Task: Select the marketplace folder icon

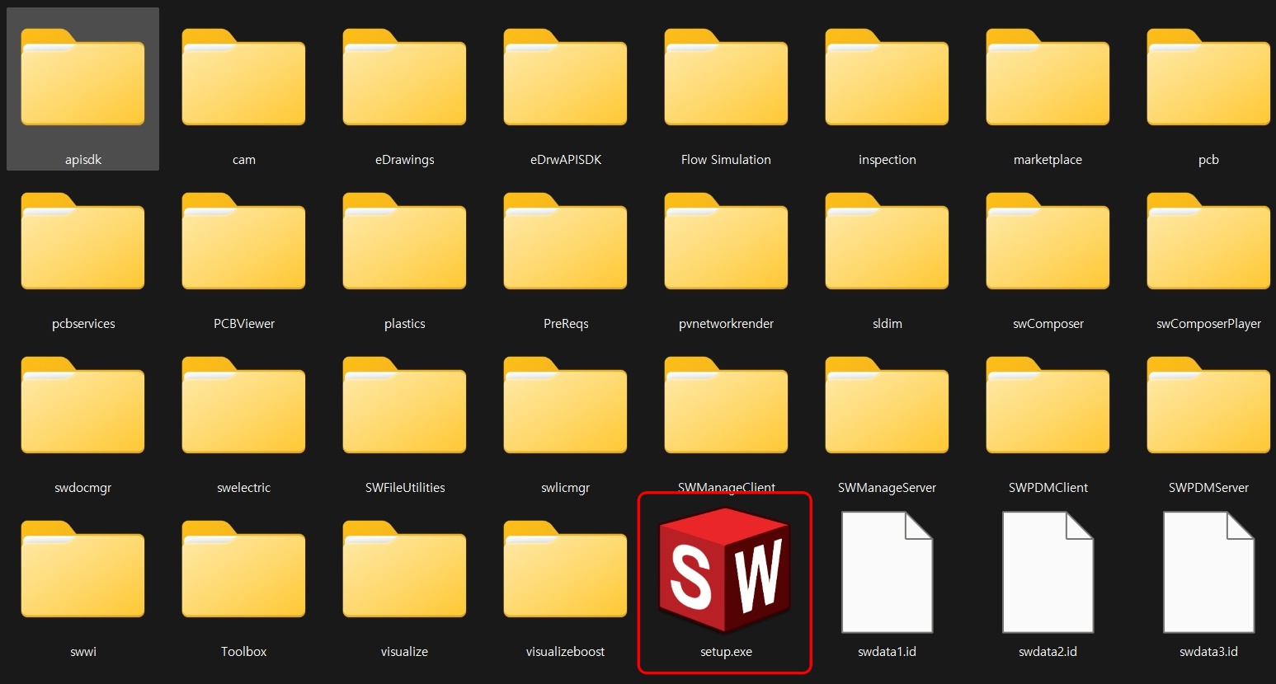Action: point(1048,77)
